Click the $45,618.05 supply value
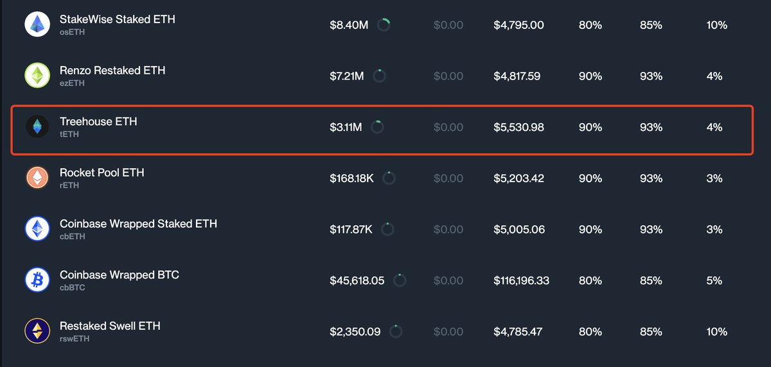Screen dimensions: 771x367 click(x=357, y=280)
